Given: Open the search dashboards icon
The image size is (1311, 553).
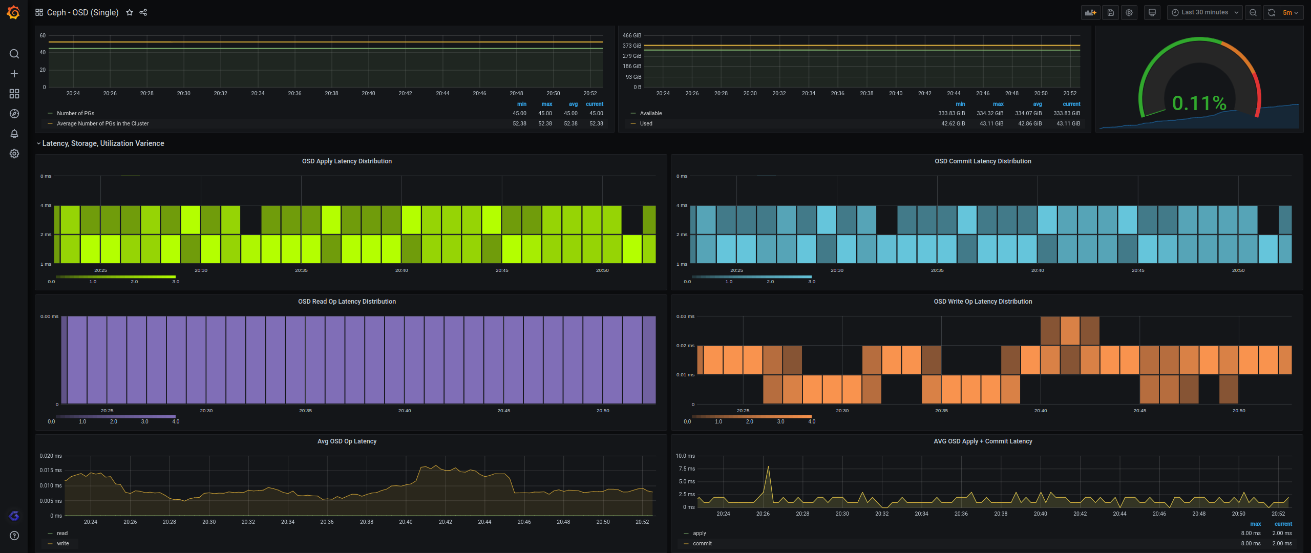Looking at the screenshot, I should tap(14, 54).
